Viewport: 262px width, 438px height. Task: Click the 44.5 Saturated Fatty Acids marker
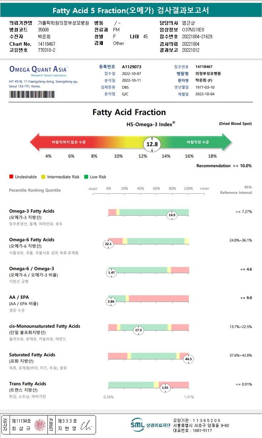pyautogui.click(x=188, y=359)
